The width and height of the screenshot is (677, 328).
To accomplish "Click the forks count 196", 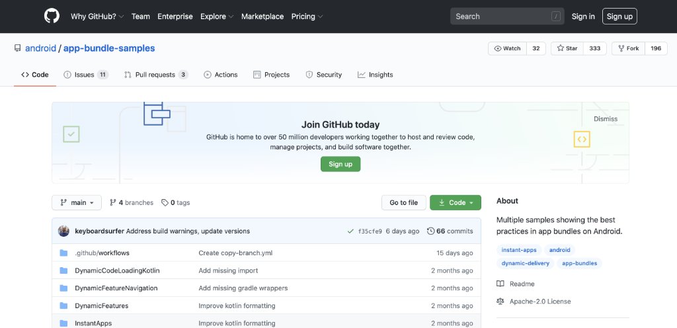I will tap(656, 48).
